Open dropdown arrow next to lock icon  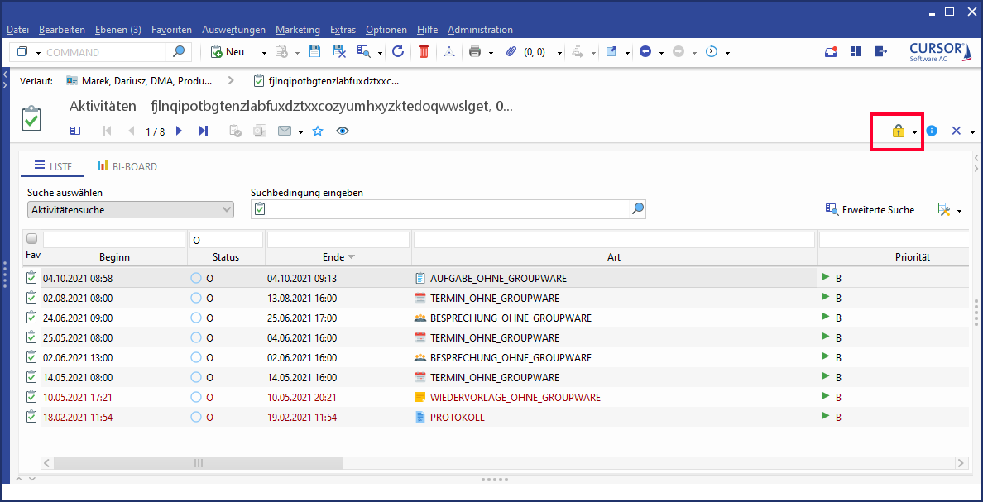(x=914, y=132)
